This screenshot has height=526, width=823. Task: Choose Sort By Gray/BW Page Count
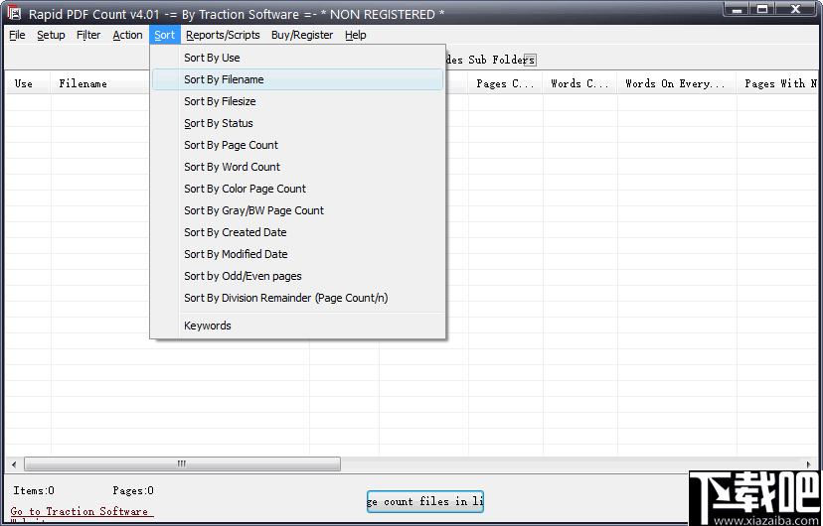[297, 210]
